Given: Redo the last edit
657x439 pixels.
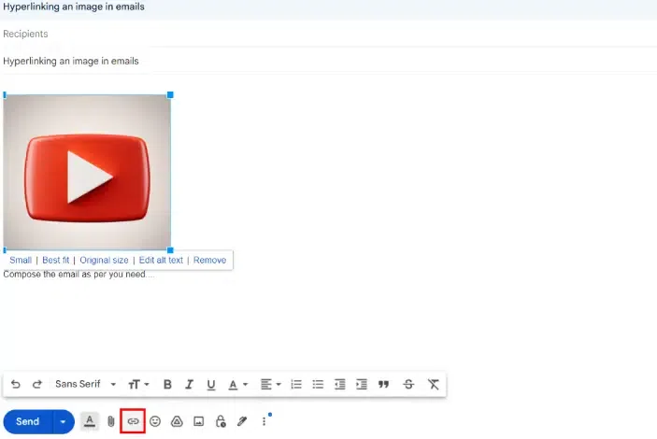Looking at the screenshot, I should (x=37, y=384).
